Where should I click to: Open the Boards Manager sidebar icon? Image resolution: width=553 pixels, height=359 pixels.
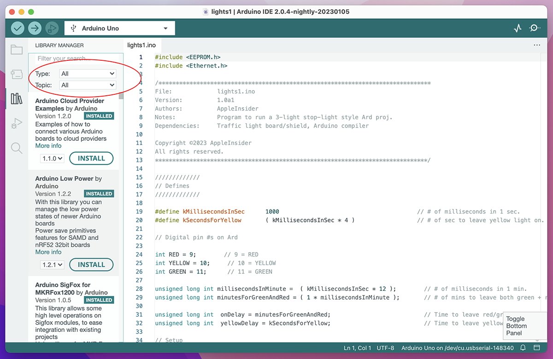click(x=17, y=74)
